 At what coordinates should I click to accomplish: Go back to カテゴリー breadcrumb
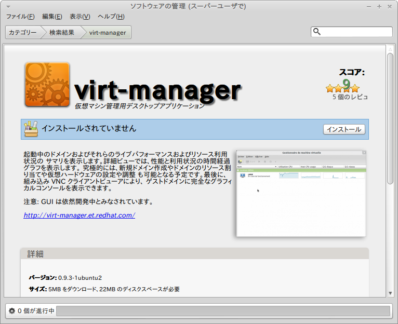(23, 33)
